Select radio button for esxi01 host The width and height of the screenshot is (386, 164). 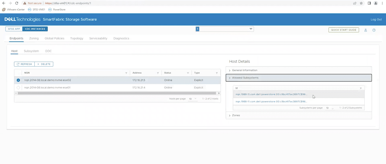pos(18,87)
